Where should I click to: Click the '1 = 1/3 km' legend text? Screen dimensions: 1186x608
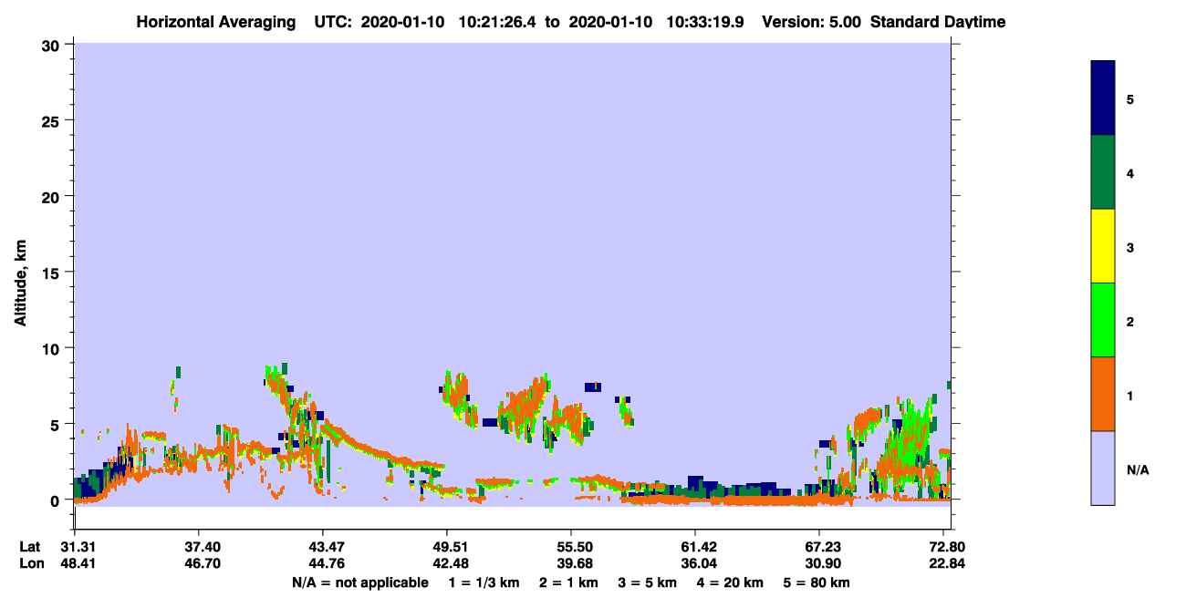484,582
